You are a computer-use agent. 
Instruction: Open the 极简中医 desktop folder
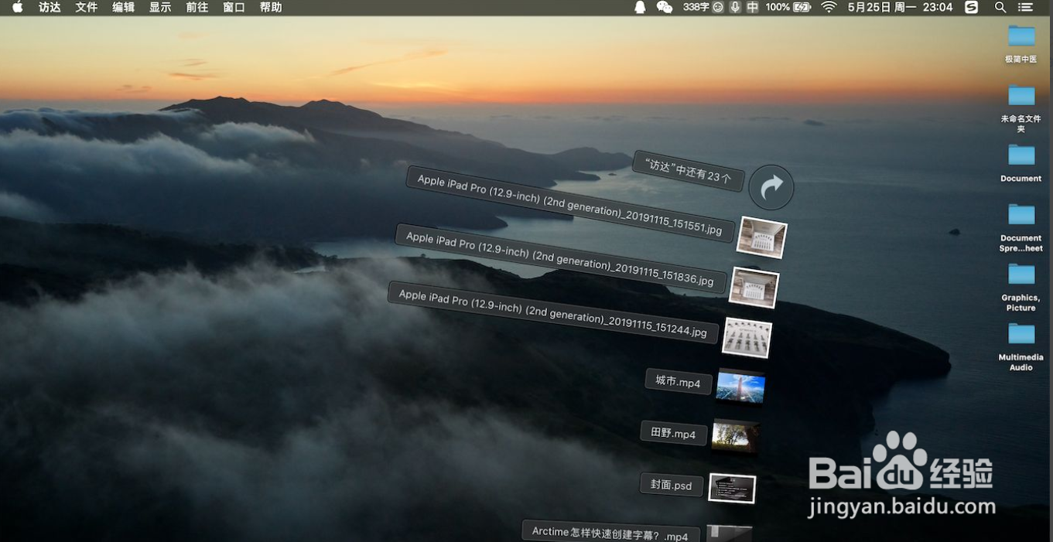1021,36
